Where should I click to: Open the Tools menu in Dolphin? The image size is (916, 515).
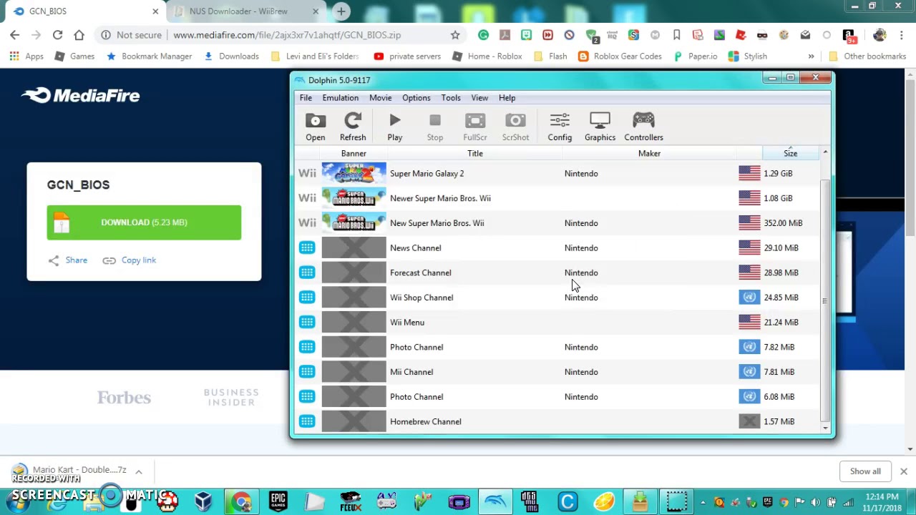451,97
